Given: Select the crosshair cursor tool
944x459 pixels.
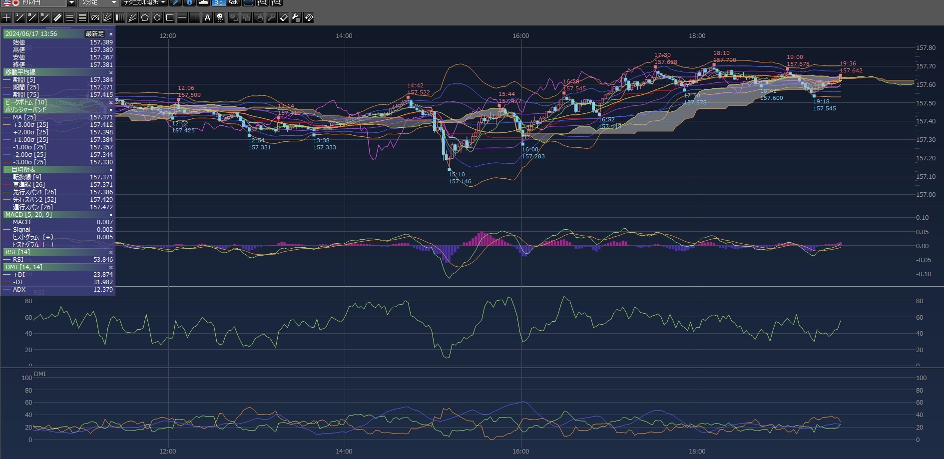Looking at the screenshot, I should click(x=6, y=18).
